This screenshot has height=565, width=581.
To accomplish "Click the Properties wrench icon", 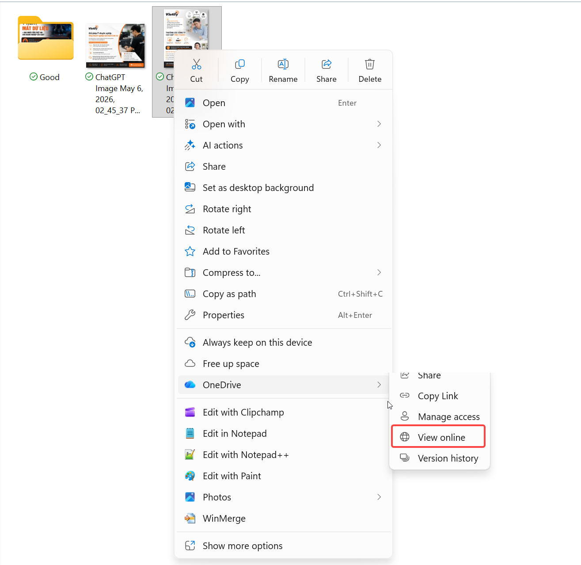I will 190,315.
